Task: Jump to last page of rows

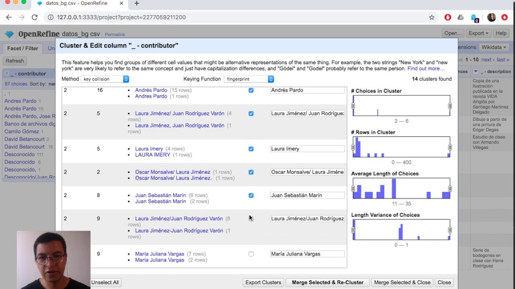Action: coord(503,59)
